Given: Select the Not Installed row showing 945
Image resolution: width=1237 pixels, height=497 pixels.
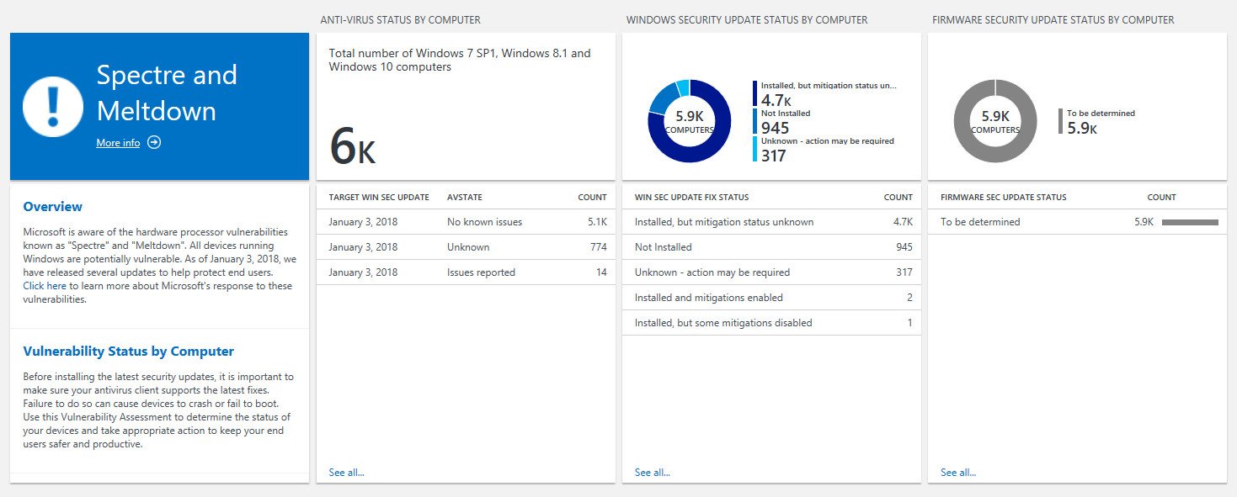Looking at the screenshot, I should [772, 246].
